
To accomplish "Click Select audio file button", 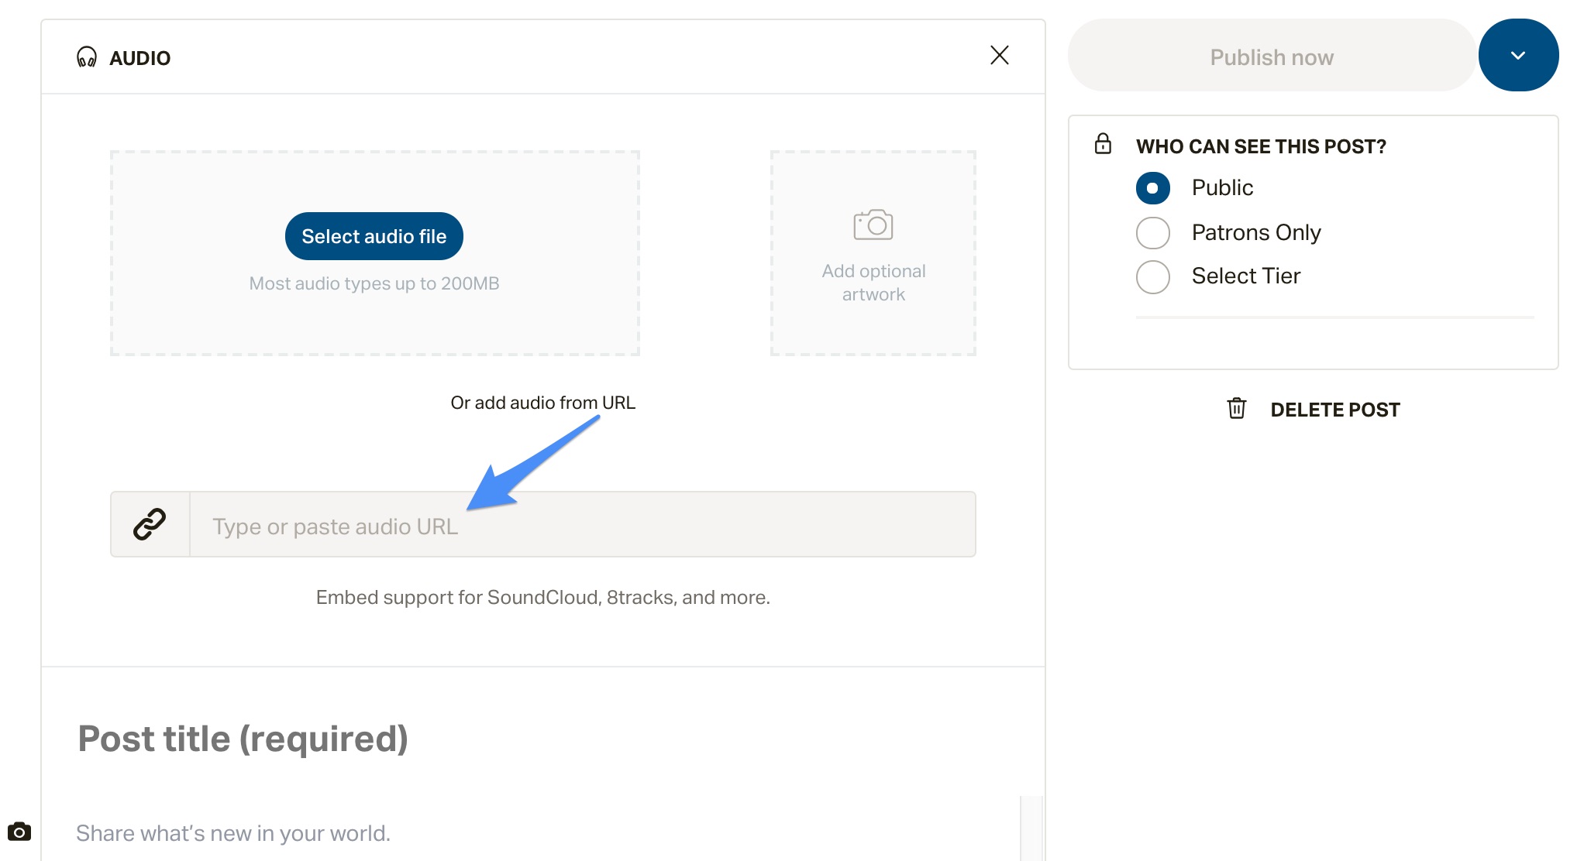I will tap(374, 236).
